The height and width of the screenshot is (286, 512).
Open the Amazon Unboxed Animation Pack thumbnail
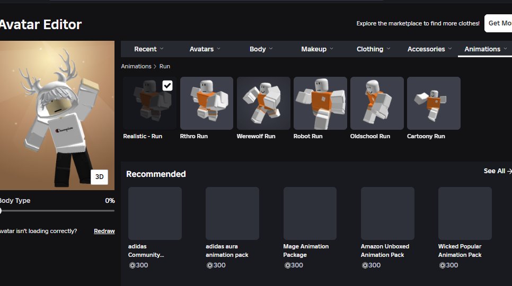pyautogui.click(x=387, y=213)
